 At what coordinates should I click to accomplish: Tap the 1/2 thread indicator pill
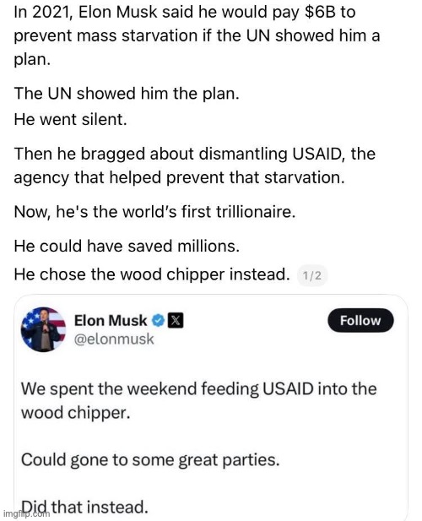311,275
